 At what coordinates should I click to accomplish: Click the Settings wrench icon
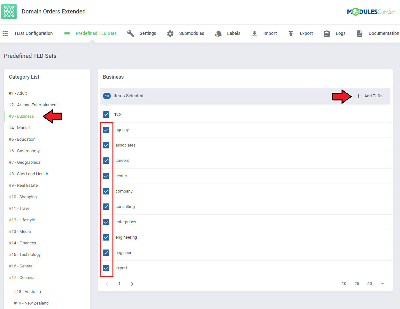[131, 34]
